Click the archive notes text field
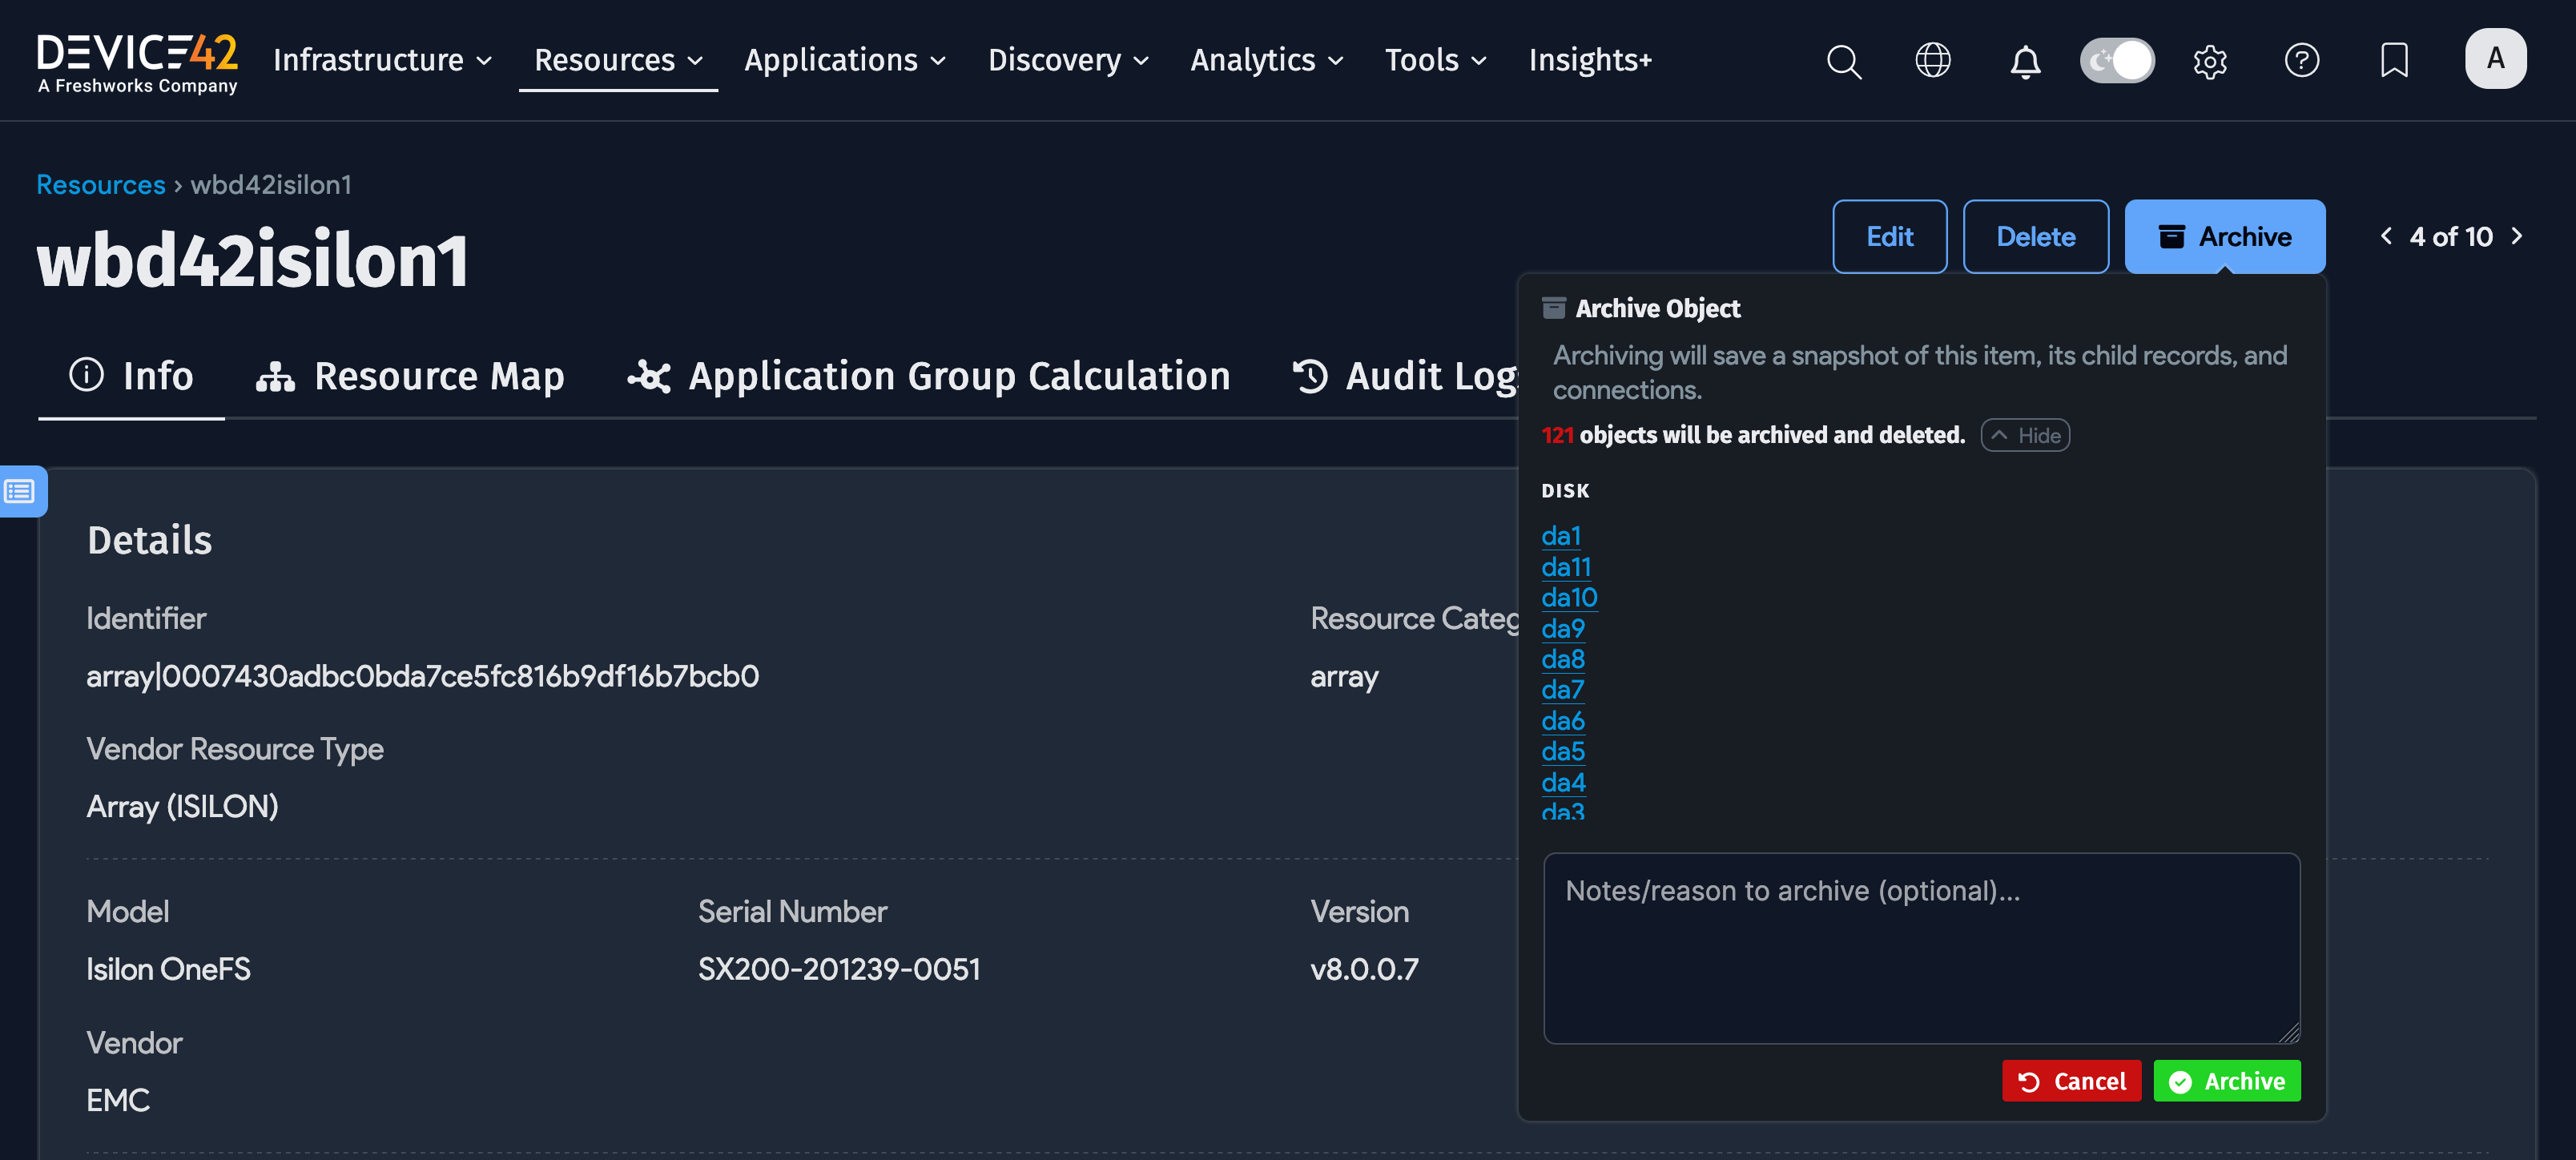 (1920, 948)
